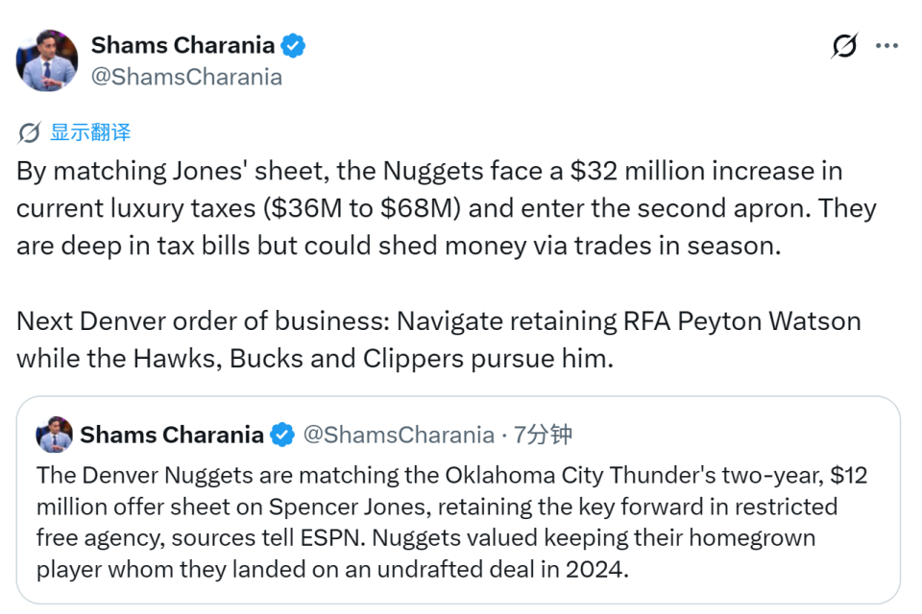Viewport: 922px width, 614px height.
Task: Open the small avatar in the quoted tweet
Action: click(54, 435)
